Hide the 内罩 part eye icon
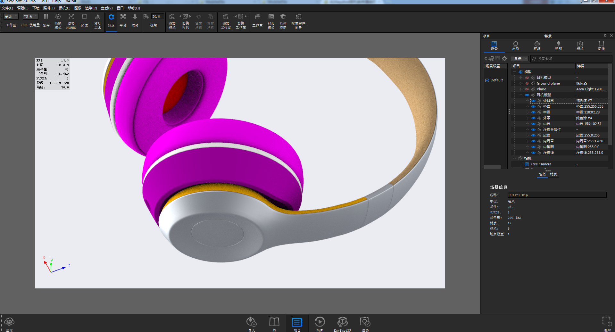This screenshot has width=615, height=332. coord(533,124)
